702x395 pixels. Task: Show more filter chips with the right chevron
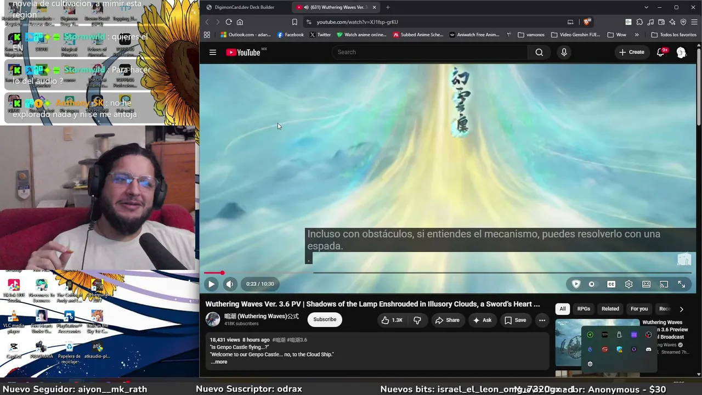pyautogui.click(x=681, y=309)
